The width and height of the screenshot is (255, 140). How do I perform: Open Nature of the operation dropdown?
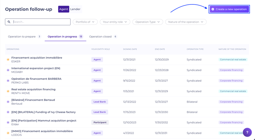coord(186,22)
